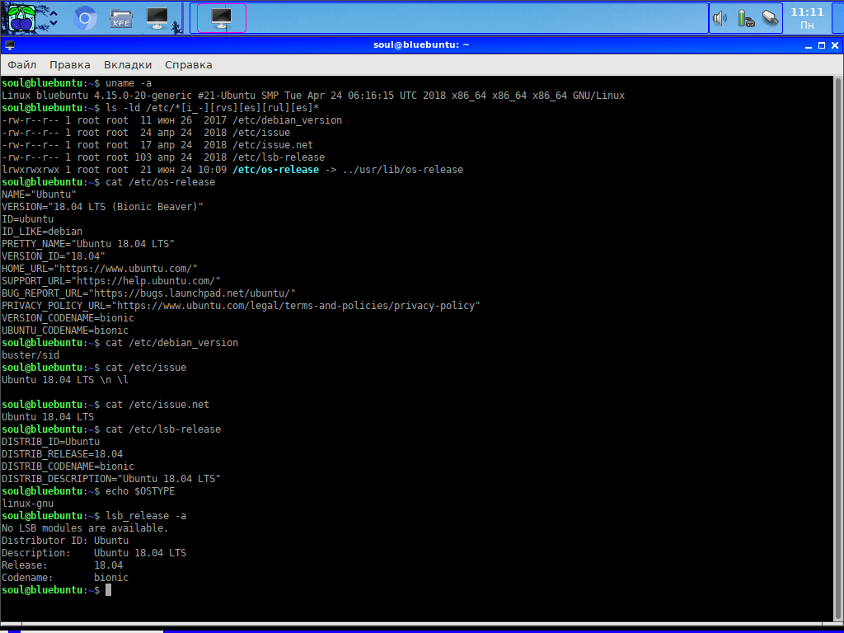This screenshot has height=633, width=844.
Task: Click the DISTRIB_ID=Ubuntu line
Action: point(50,442)
